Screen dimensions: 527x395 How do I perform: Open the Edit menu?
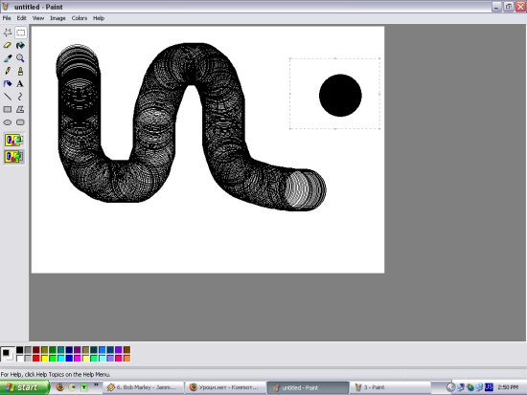point(21,18)
